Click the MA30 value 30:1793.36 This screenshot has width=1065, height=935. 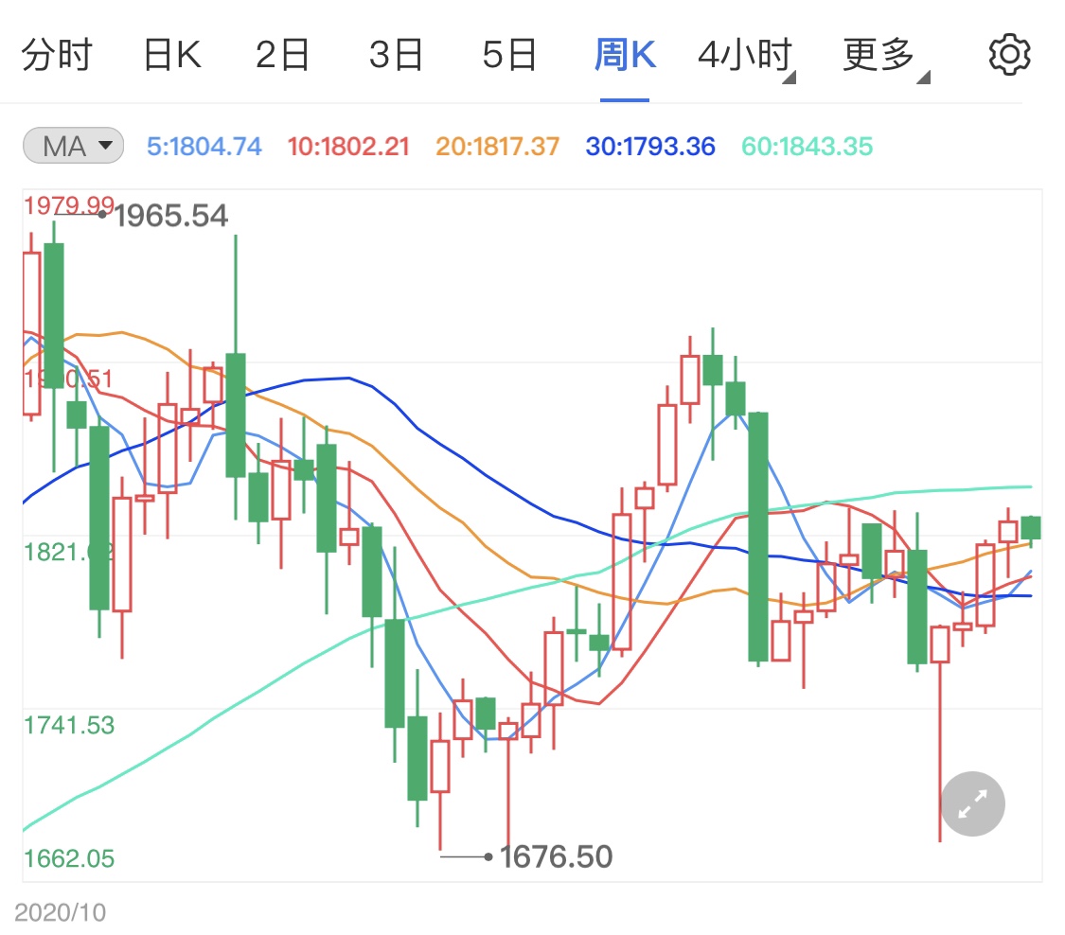pos(650,146)
